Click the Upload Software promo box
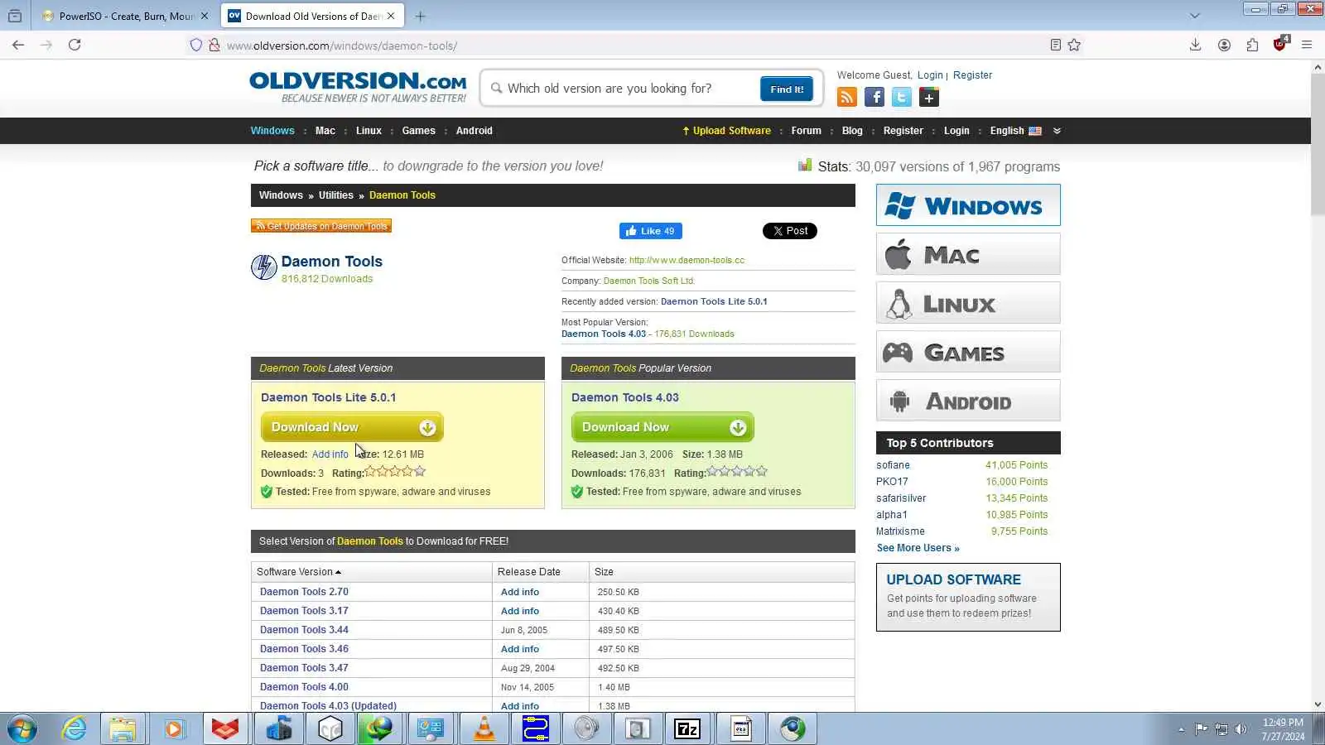The image size is (1325, 745). click(x=968, y=598)
